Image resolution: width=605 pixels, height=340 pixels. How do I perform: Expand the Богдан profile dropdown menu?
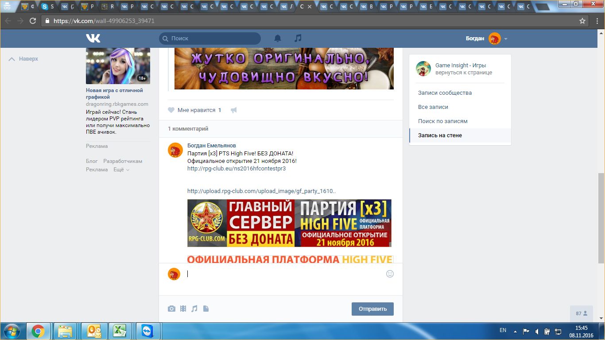tap(505, 39)
